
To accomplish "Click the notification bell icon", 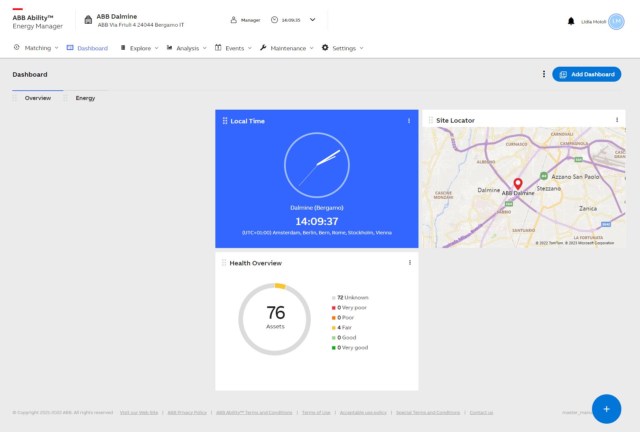I will coord(571,21).
